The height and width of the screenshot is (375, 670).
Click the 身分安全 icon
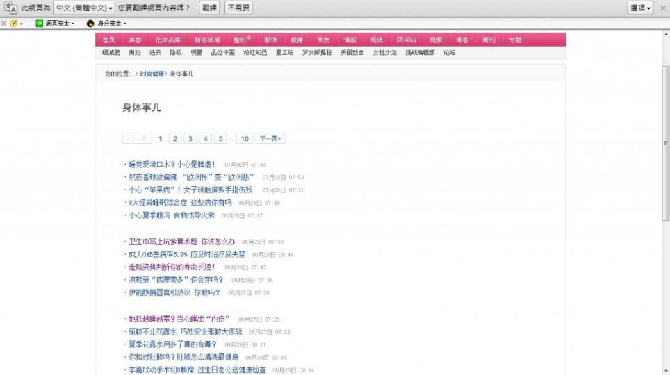[90, 24]
